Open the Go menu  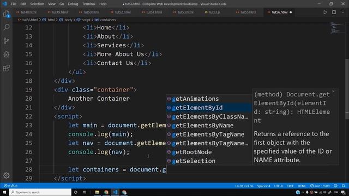point(62,4)
